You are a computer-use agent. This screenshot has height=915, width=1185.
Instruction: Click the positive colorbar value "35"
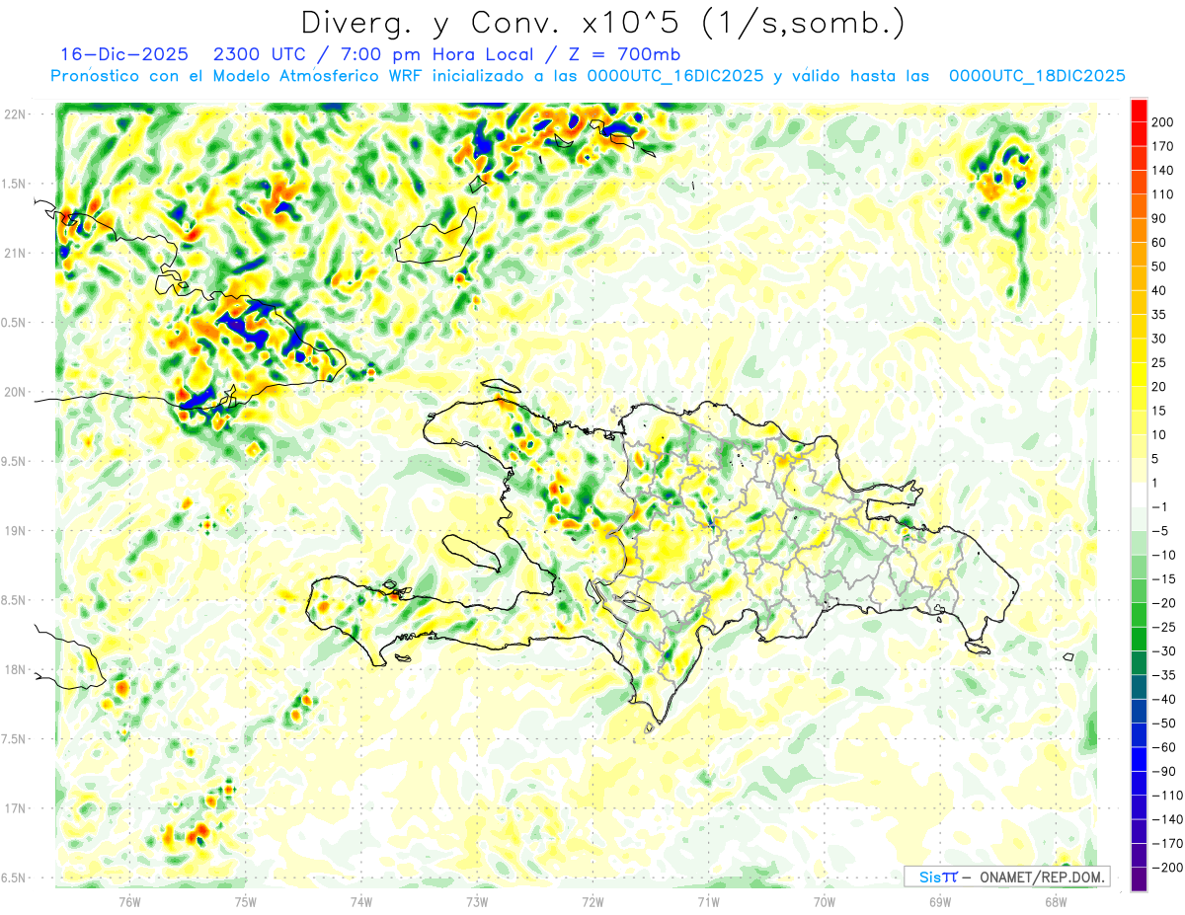click(x=1159, y=315)
